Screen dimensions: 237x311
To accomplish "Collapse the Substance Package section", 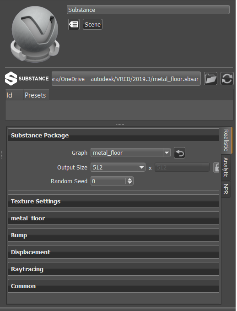I will [113, 135].
